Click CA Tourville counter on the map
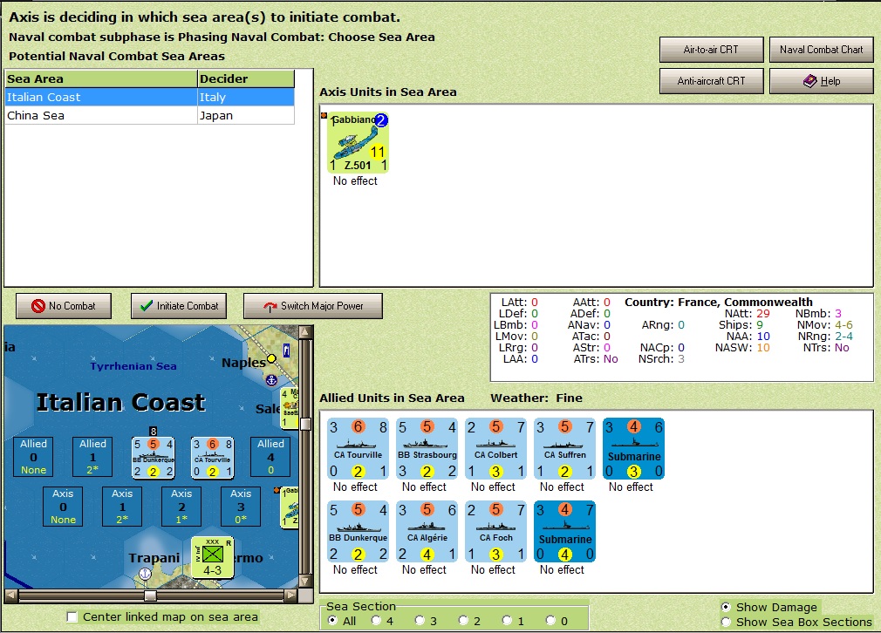This screenshot has height=633, width=881. click(x=212, y=458)
